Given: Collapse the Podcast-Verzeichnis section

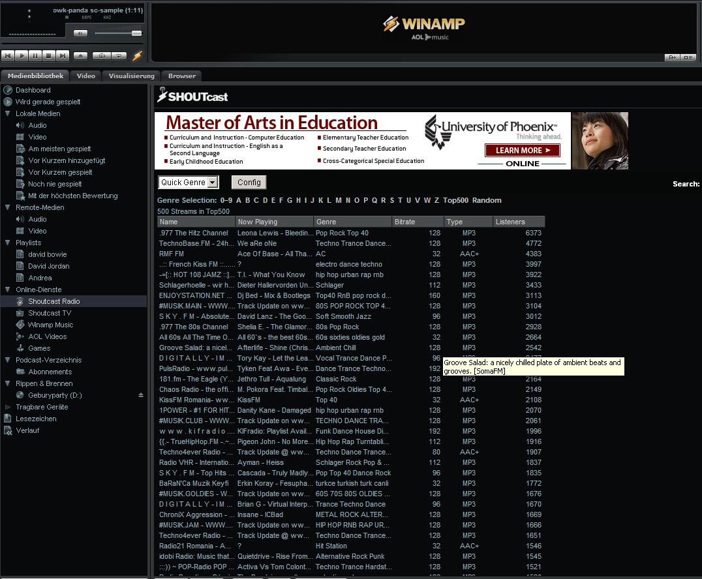Looking at the screenshot, I should click(8, 360).
